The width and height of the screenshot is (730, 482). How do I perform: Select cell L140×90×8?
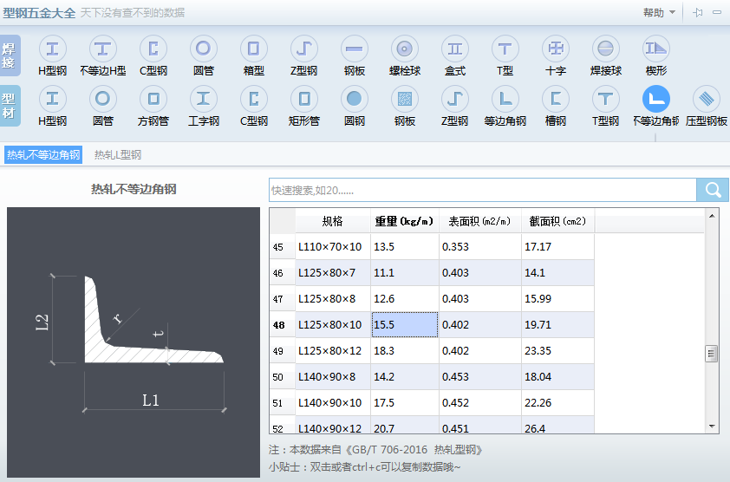(x=332, y=377)
